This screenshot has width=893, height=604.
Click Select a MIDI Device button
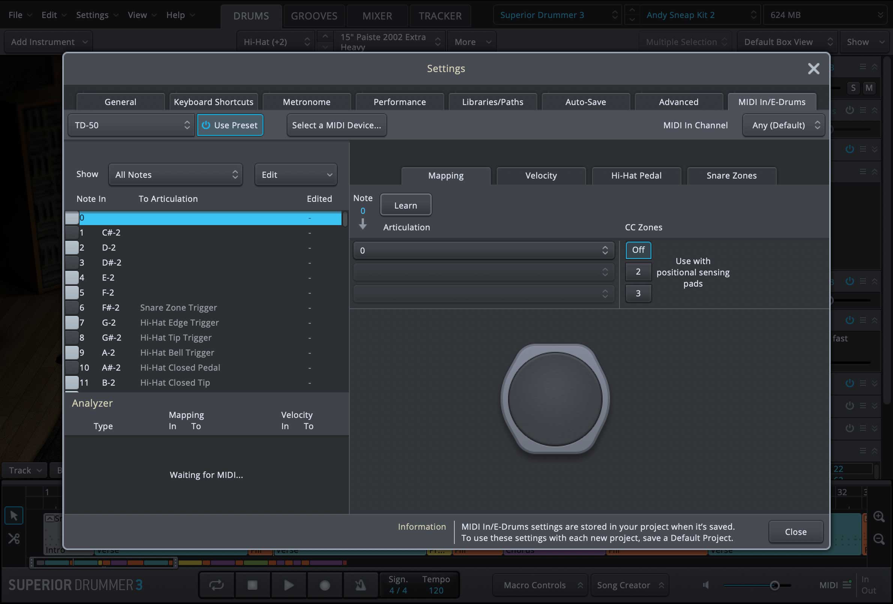[336, 125]
